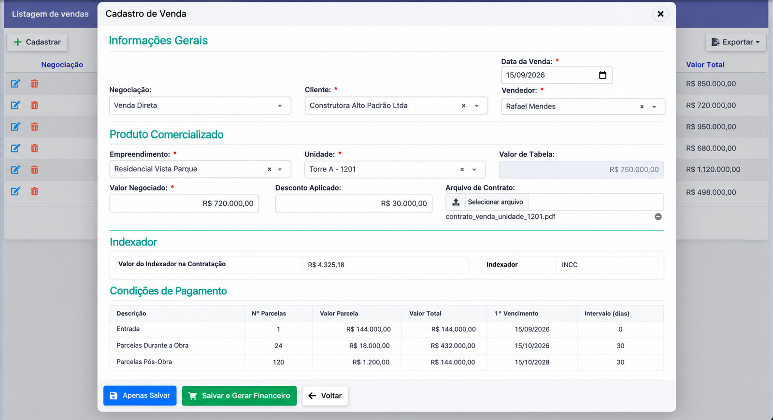Viewport: 773px width, 420px height.
Task: Select the Entrada payment row description
Action: point(128,329)
